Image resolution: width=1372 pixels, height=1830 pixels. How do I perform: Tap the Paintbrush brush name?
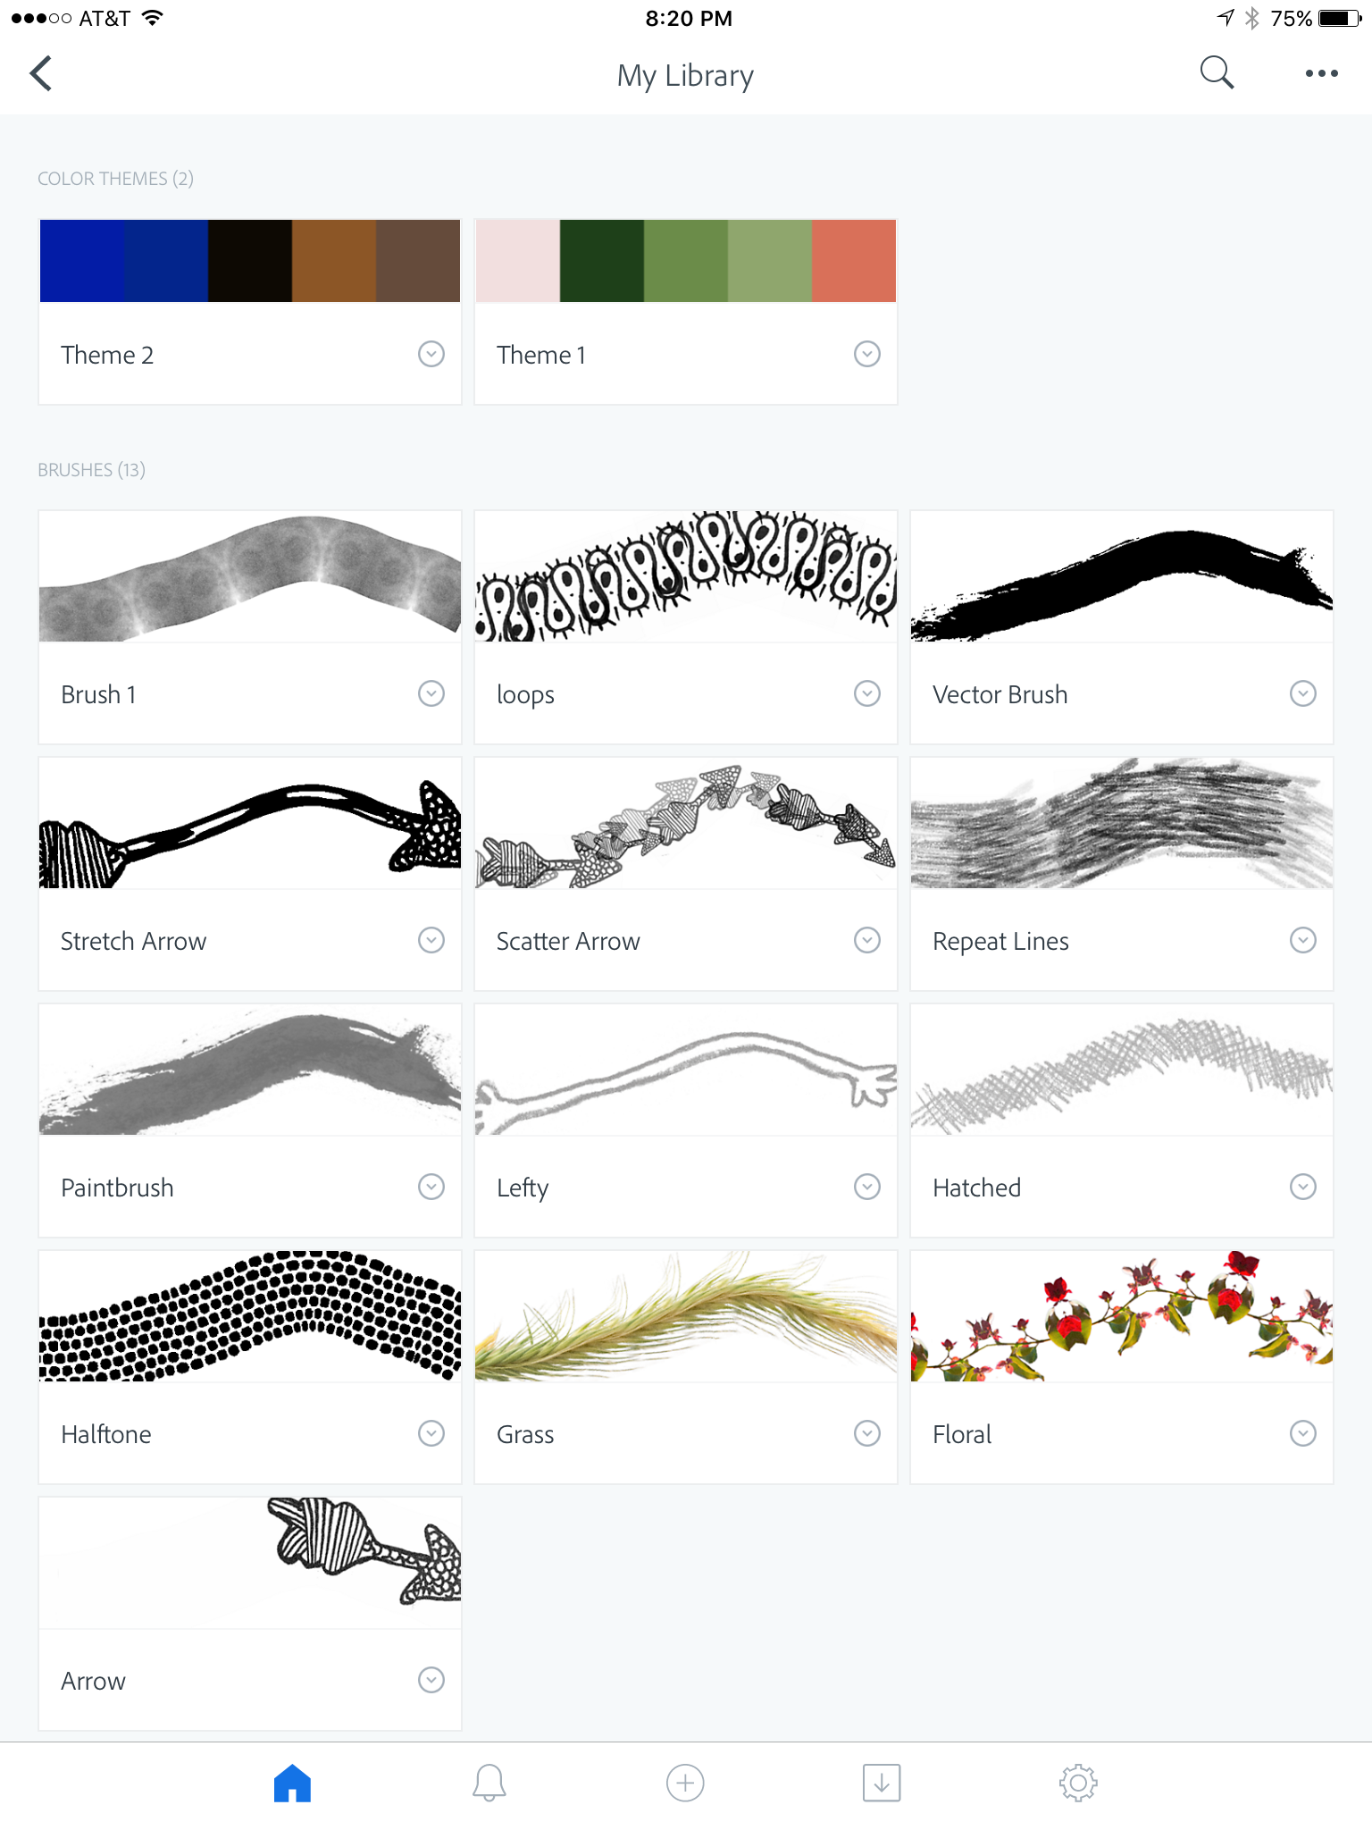point(117,1188)
